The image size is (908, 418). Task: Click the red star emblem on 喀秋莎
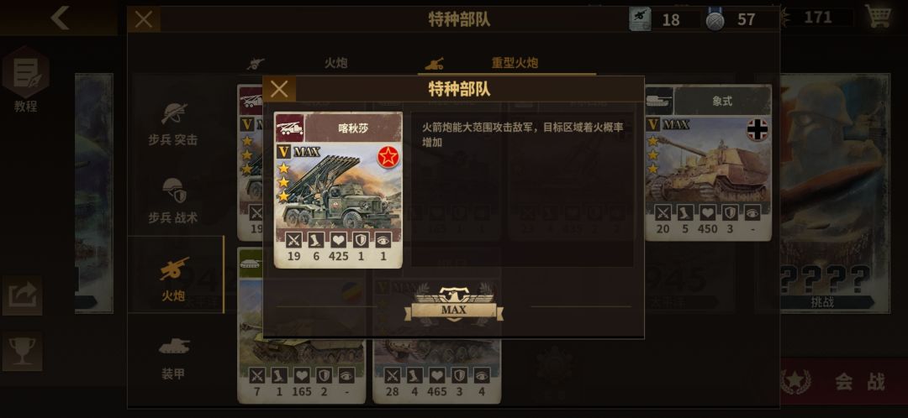(x=388, y=157)
